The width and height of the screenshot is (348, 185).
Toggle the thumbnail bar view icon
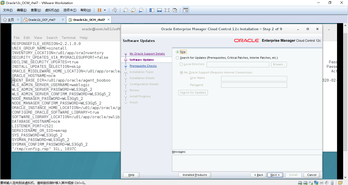(159, 10)
